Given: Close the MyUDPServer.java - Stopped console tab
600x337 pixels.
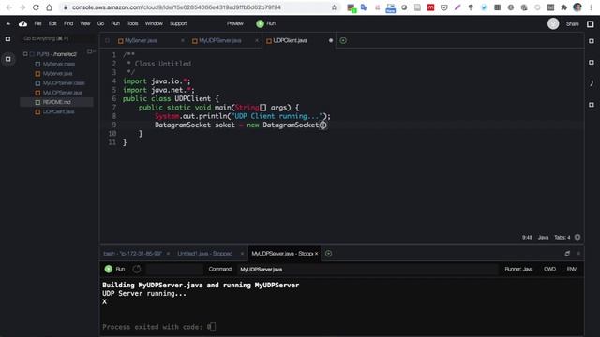Looking at the screenshot, I should 317,254.
